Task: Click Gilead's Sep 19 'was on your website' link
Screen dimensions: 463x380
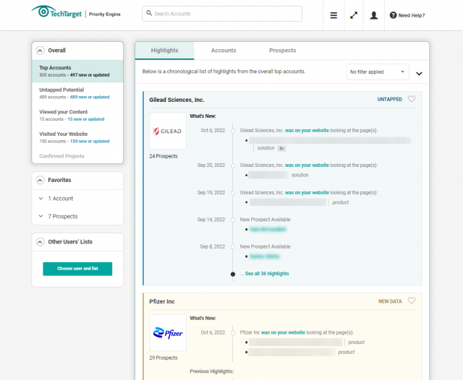Action: 307,192
